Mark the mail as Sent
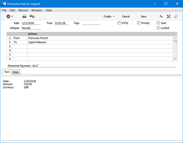Screen dimensions: 183x143 [158, 23]
